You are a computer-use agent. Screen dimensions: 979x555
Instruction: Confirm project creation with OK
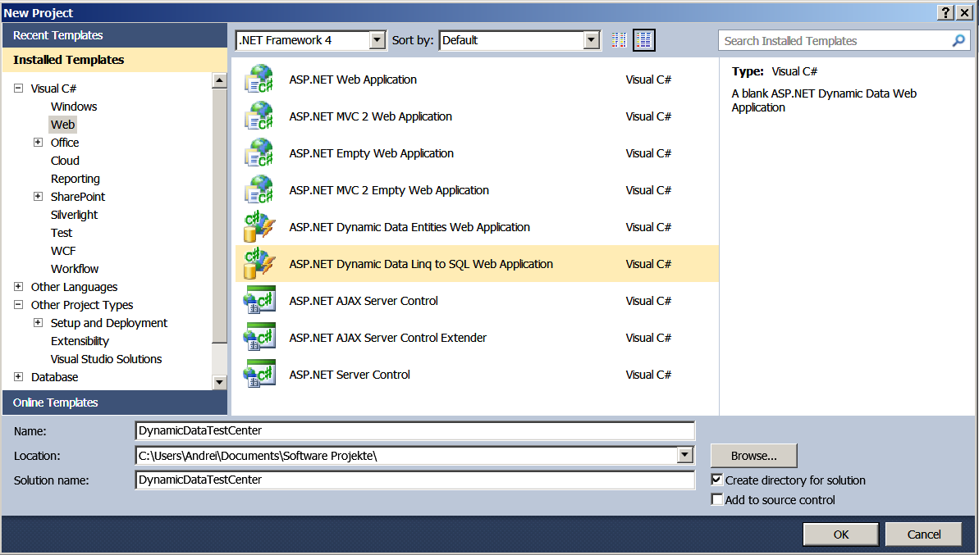pyautogui.click(x=840, y=534)
